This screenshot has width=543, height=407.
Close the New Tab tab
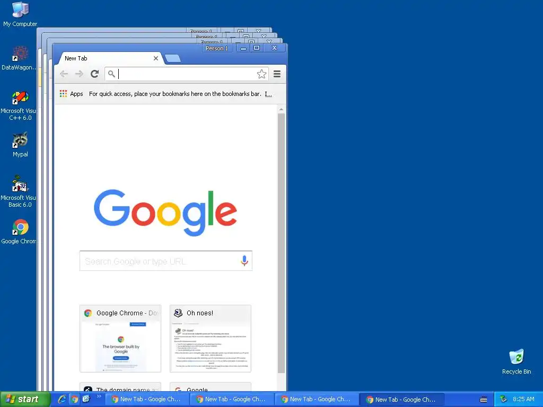coord(156,58)
